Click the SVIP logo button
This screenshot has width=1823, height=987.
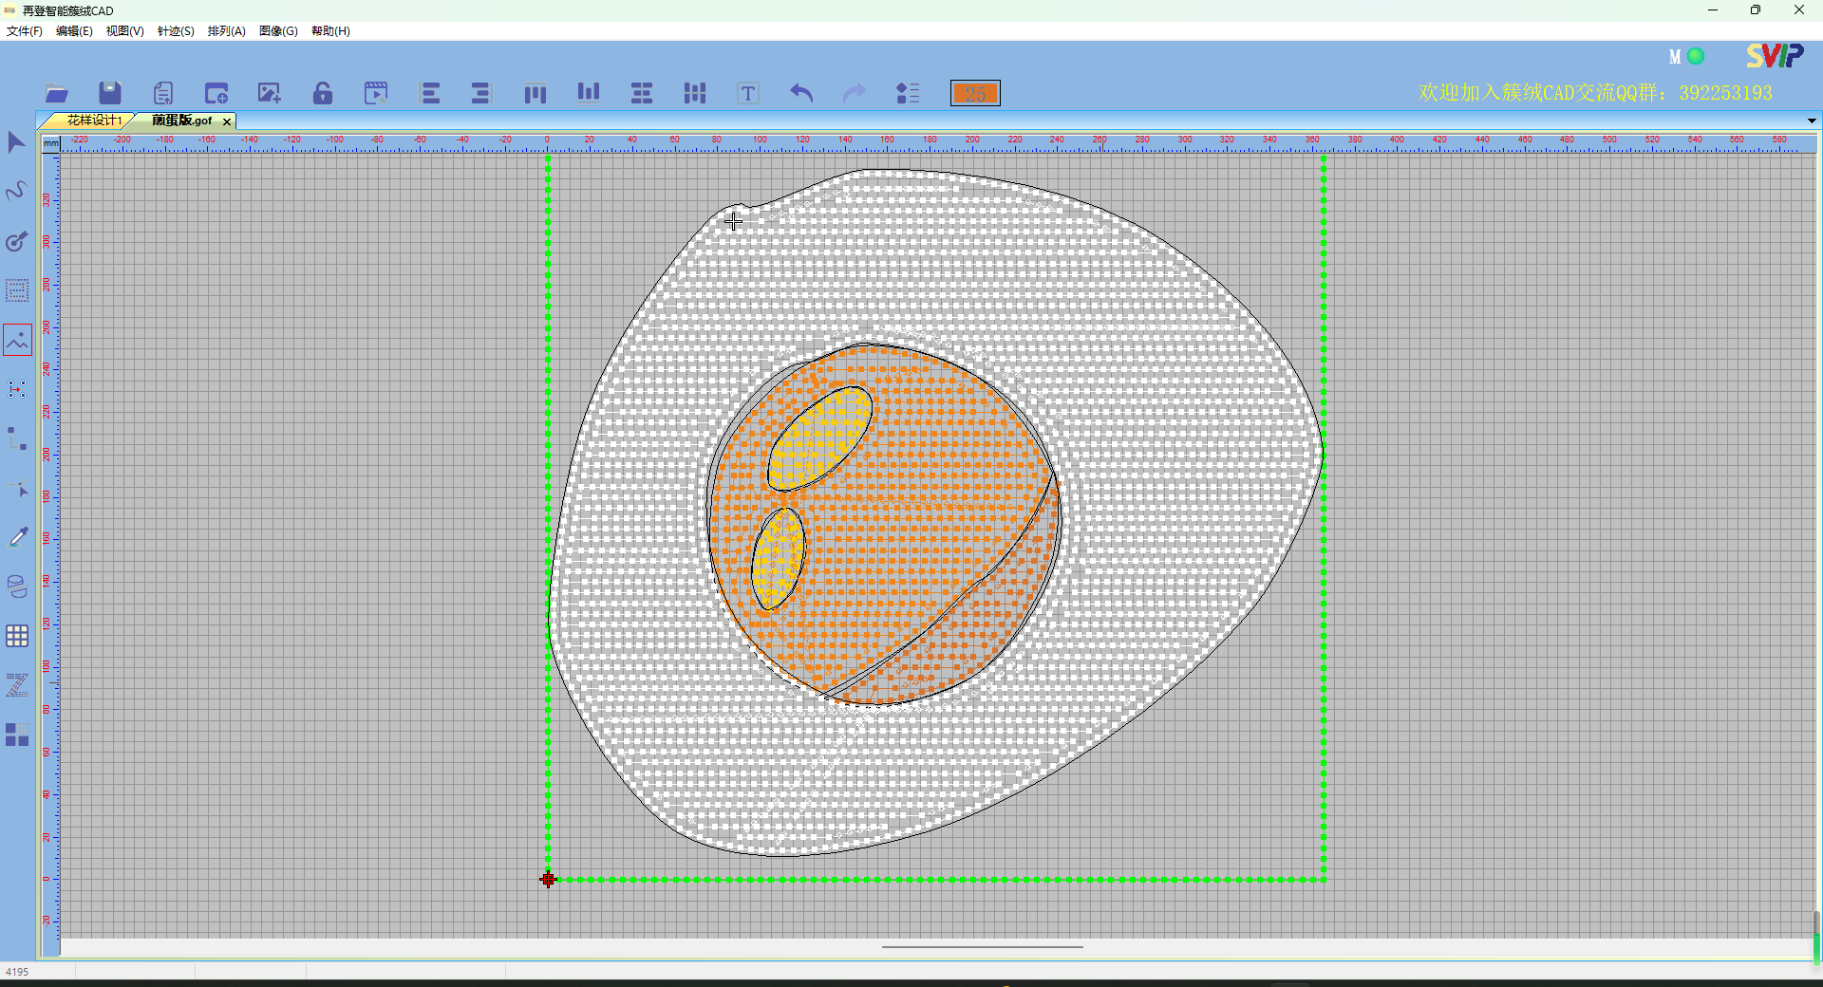tap(1774, 56)
